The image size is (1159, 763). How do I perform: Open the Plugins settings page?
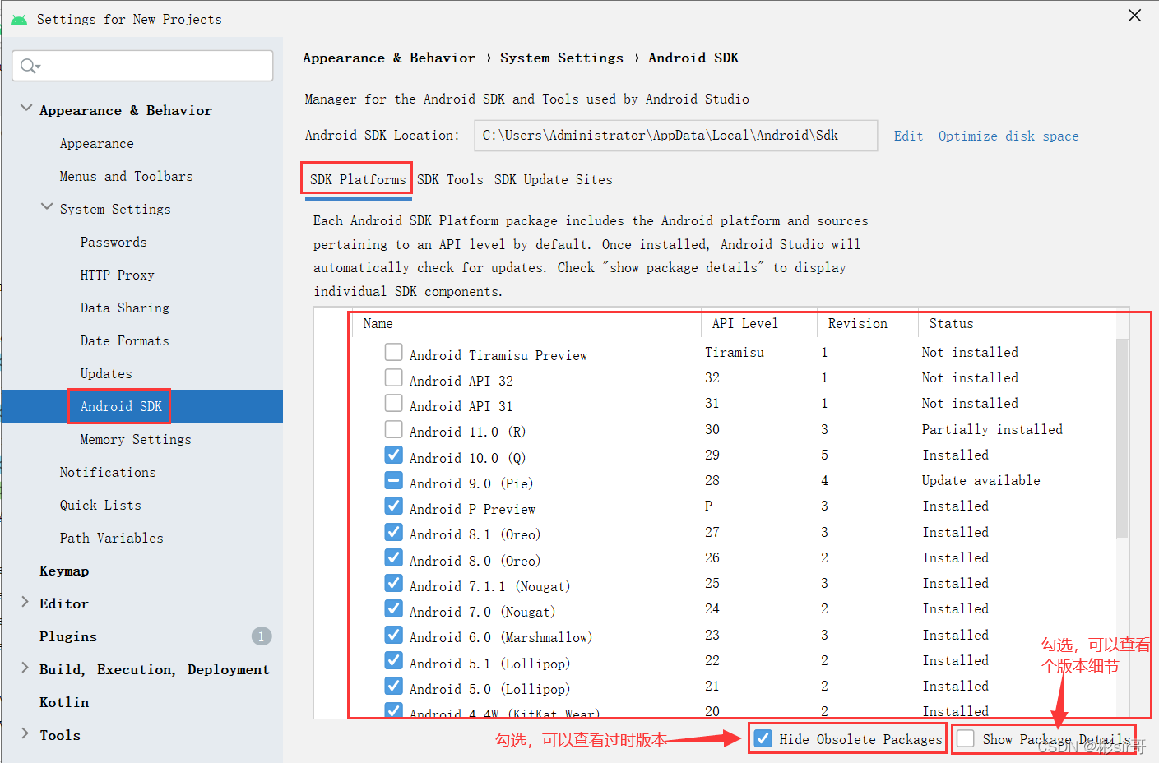pos(68,636)
